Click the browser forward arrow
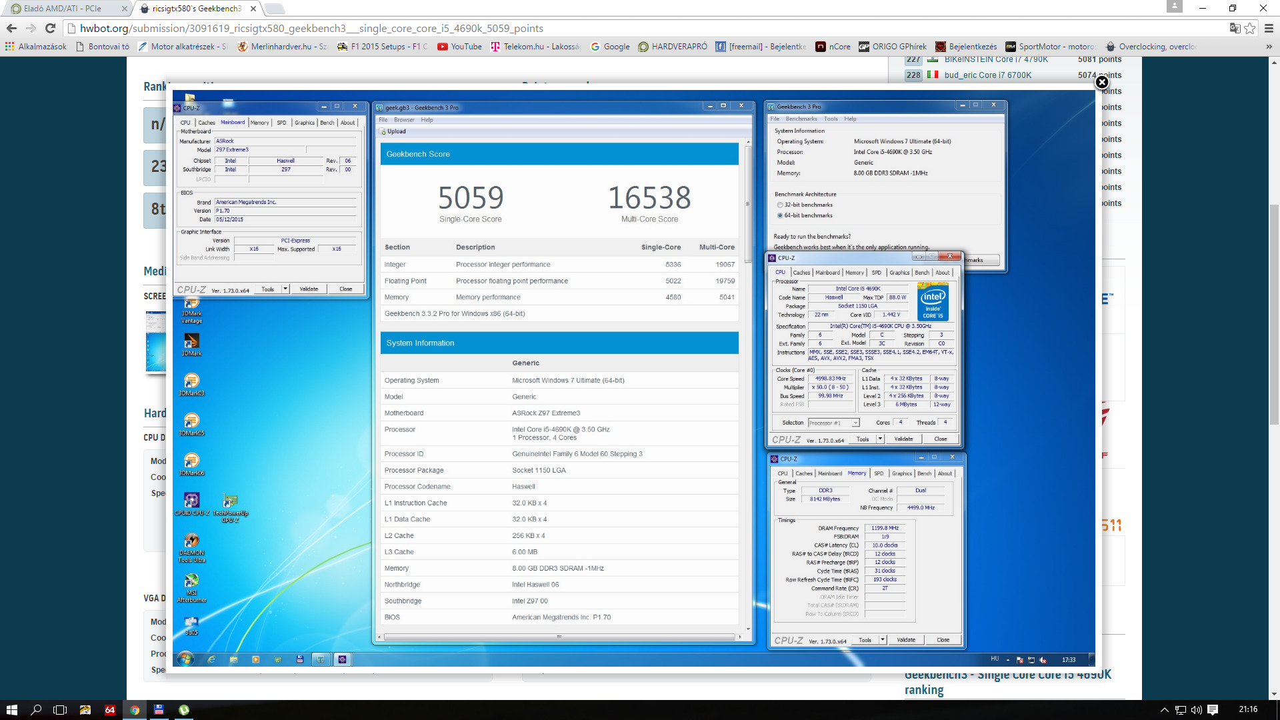 click(31, 28)
